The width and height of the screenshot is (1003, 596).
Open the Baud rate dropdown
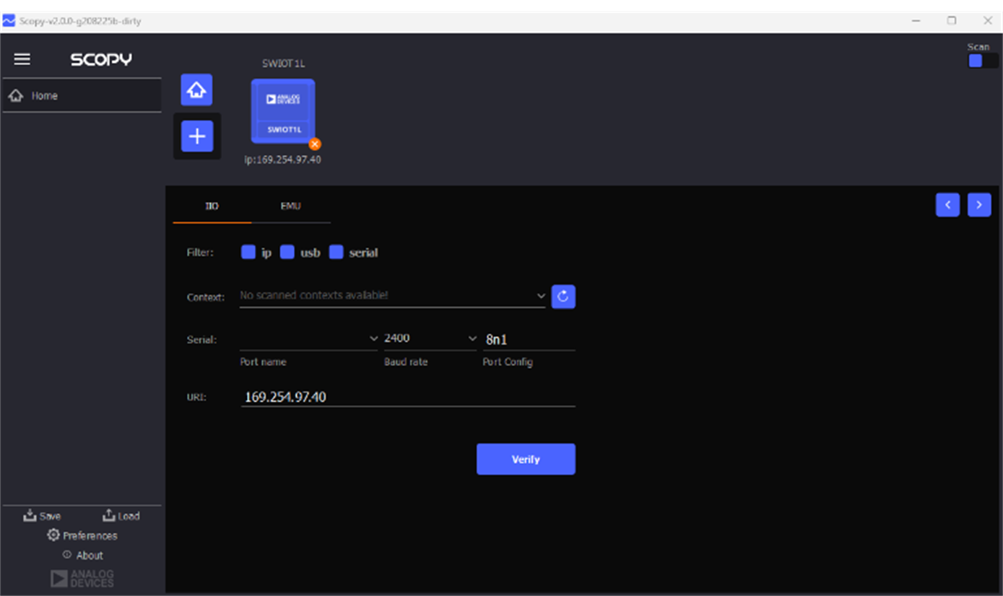430,339
